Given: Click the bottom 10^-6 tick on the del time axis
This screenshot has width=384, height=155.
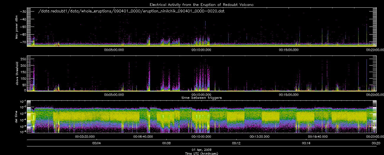Looking at the screenshot, I should pos(23,131).
